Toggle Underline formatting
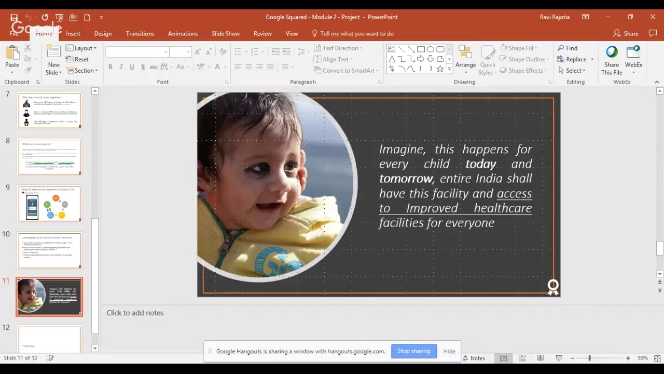 pos(132,67)
